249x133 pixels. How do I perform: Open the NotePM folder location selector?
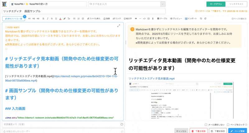point(48,4)
